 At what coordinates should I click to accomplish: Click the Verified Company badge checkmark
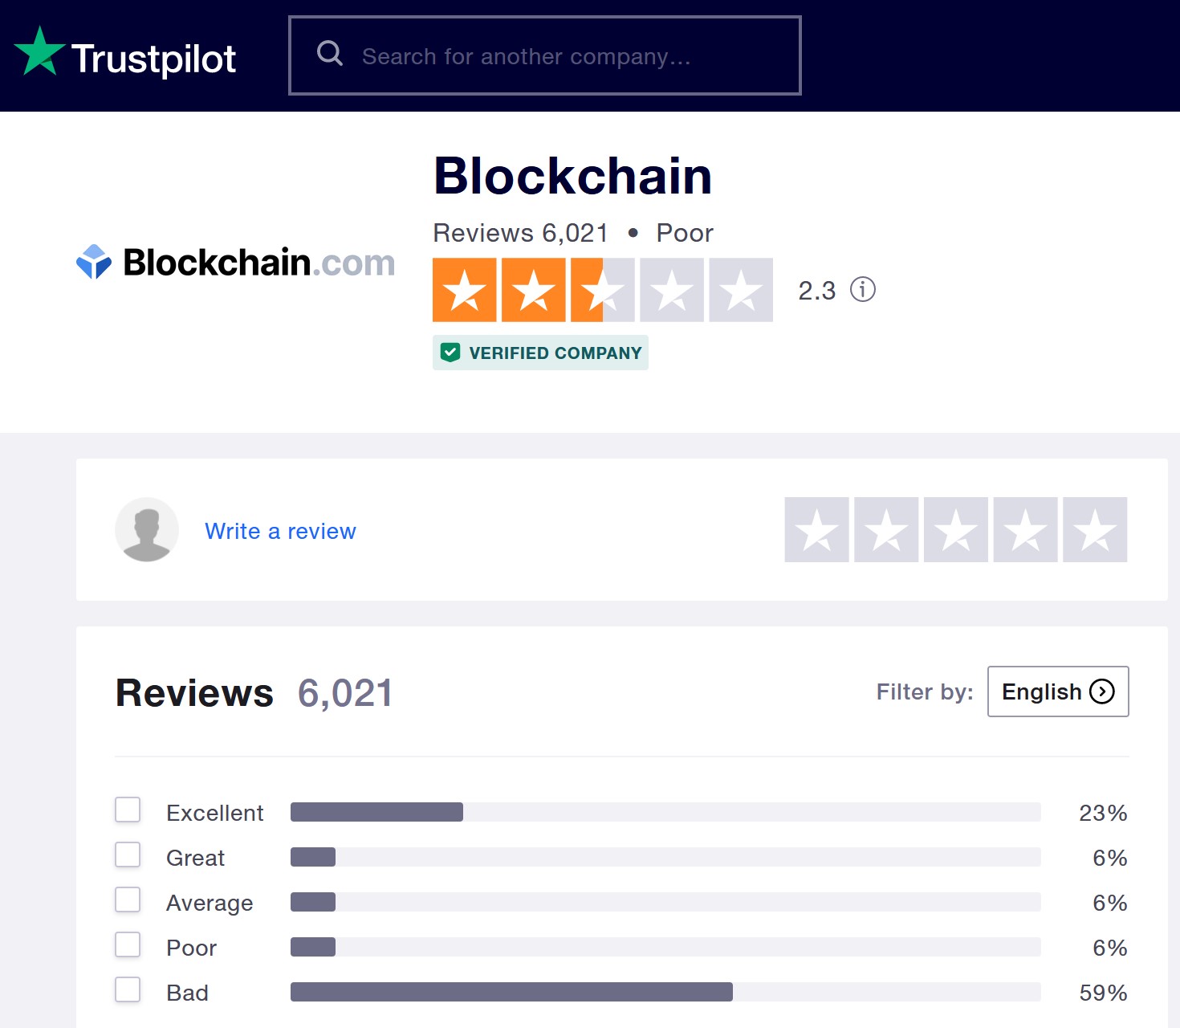tap(451, 352)
